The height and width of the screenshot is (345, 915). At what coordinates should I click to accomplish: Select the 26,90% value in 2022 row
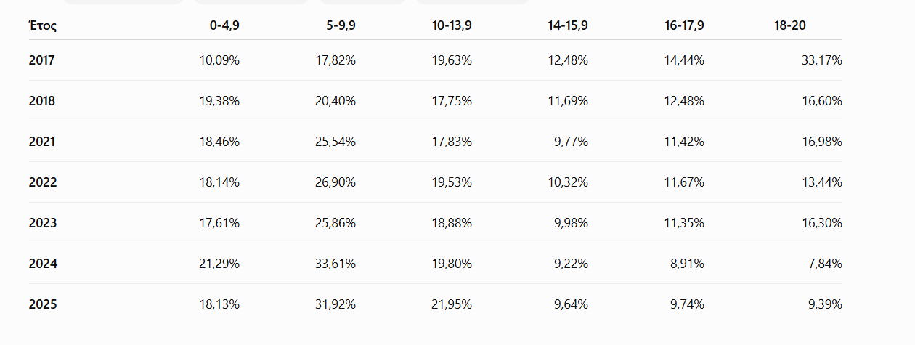click(x=335, y=182)
